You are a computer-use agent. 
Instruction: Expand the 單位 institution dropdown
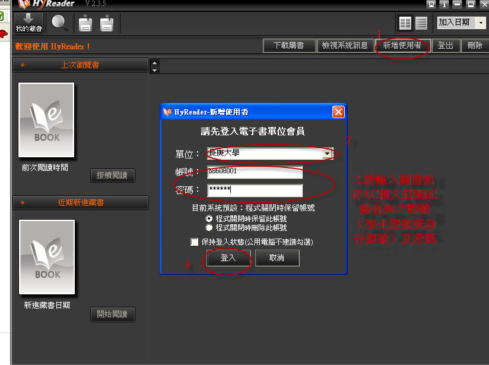pos(327,154)
